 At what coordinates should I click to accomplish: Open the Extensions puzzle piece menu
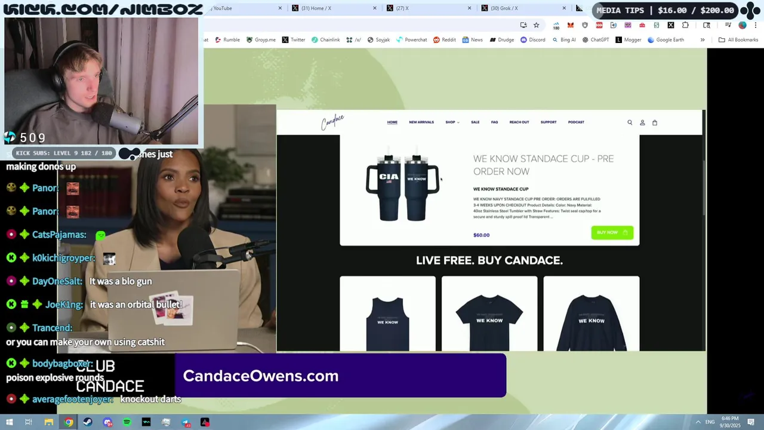(685, 25)
